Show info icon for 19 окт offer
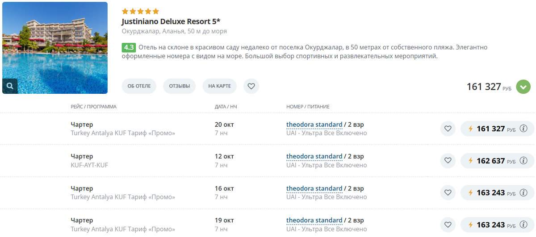The height and width of the screenshot is (237, 536). (x=524, y=225)
